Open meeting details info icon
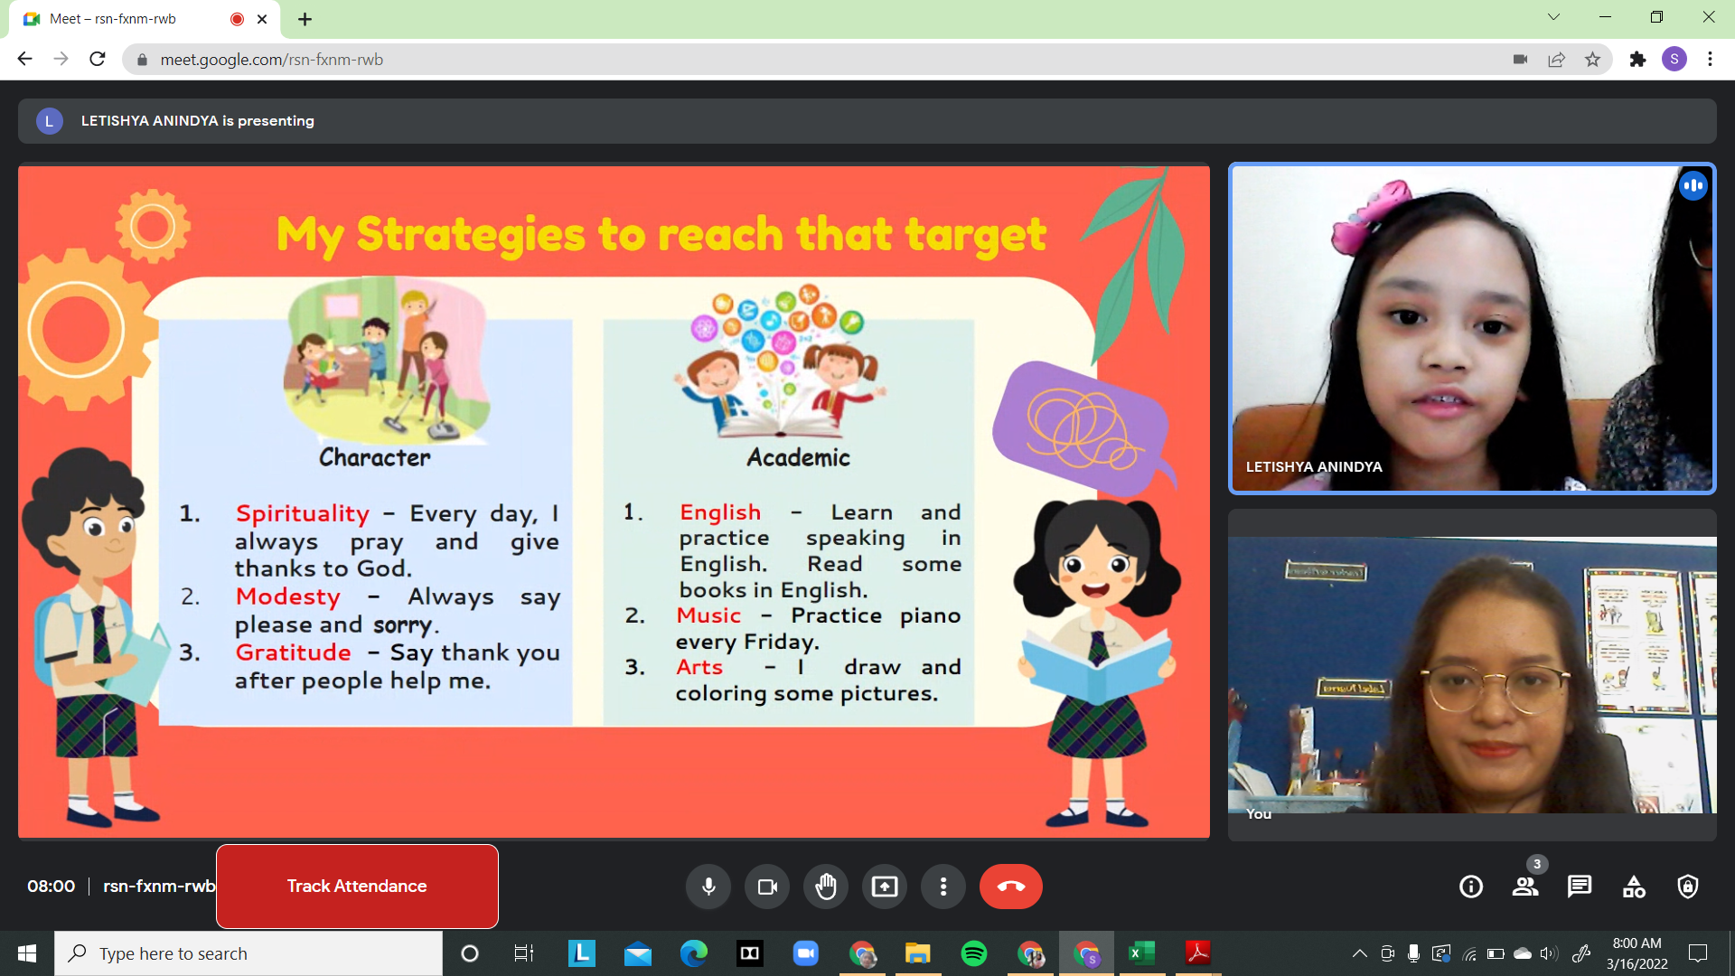 1471,887
